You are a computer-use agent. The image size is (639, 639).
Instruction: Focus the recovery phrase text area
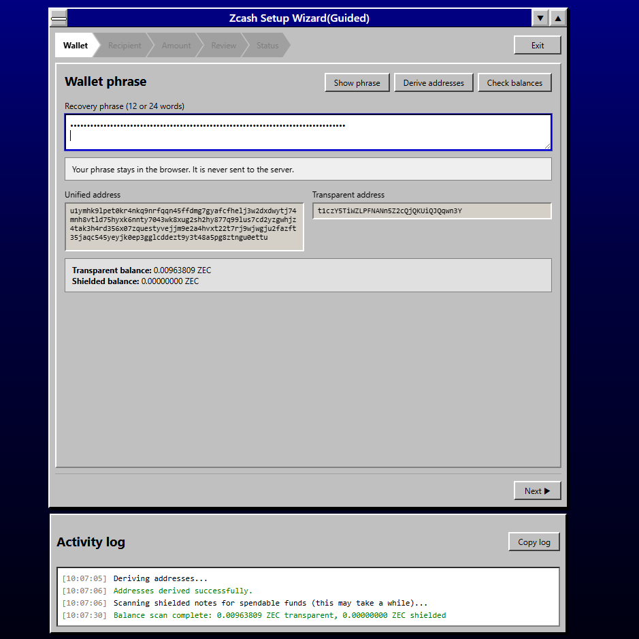click(x=308, y=132)
